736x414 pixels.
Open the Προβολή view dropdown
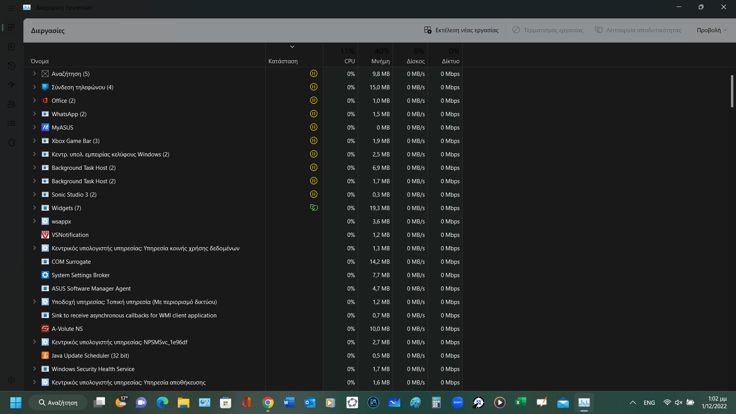[711, 30]
